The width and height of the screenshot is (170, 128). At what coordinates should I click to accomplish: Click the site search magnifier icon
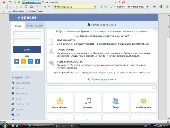153,88
